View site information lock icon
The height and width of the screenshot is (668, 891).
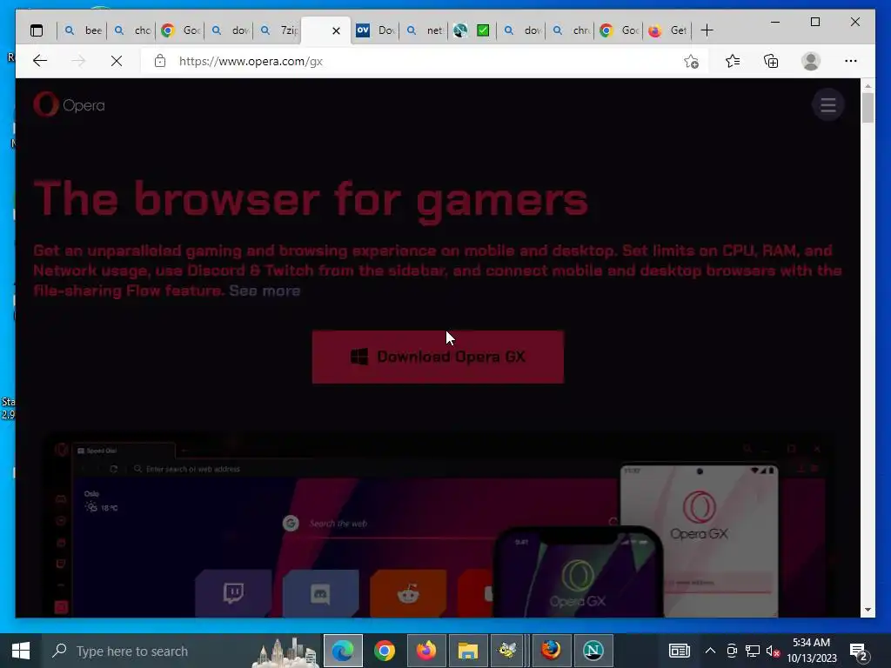click(160, 61)
